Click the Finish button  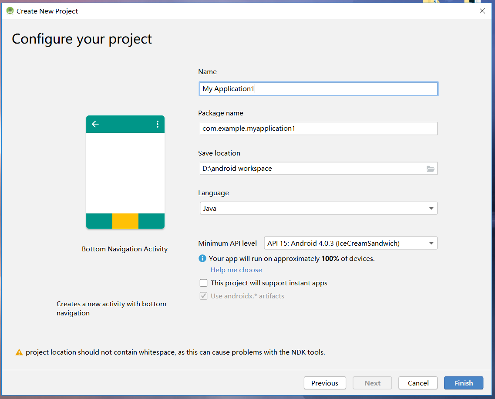coord(463,383)
